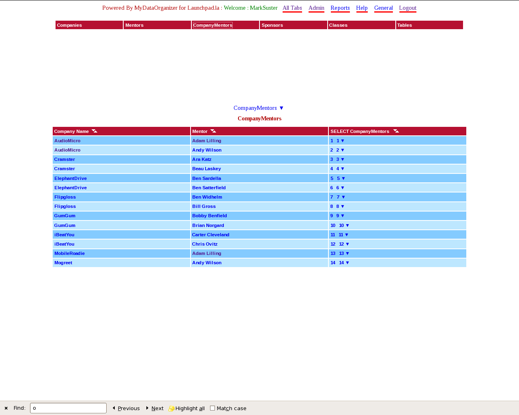This screenshot has width=519, height=415.
Task: Close the find bar with X icon
Action: pos(6,408)
